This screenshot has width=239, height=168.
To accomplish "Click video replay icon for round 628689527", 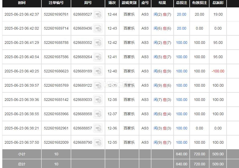I will pyautogui.click(x=98, y=14).
